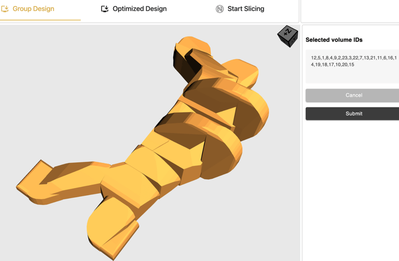Switch to the Optimized Design tab

[139, 9]
